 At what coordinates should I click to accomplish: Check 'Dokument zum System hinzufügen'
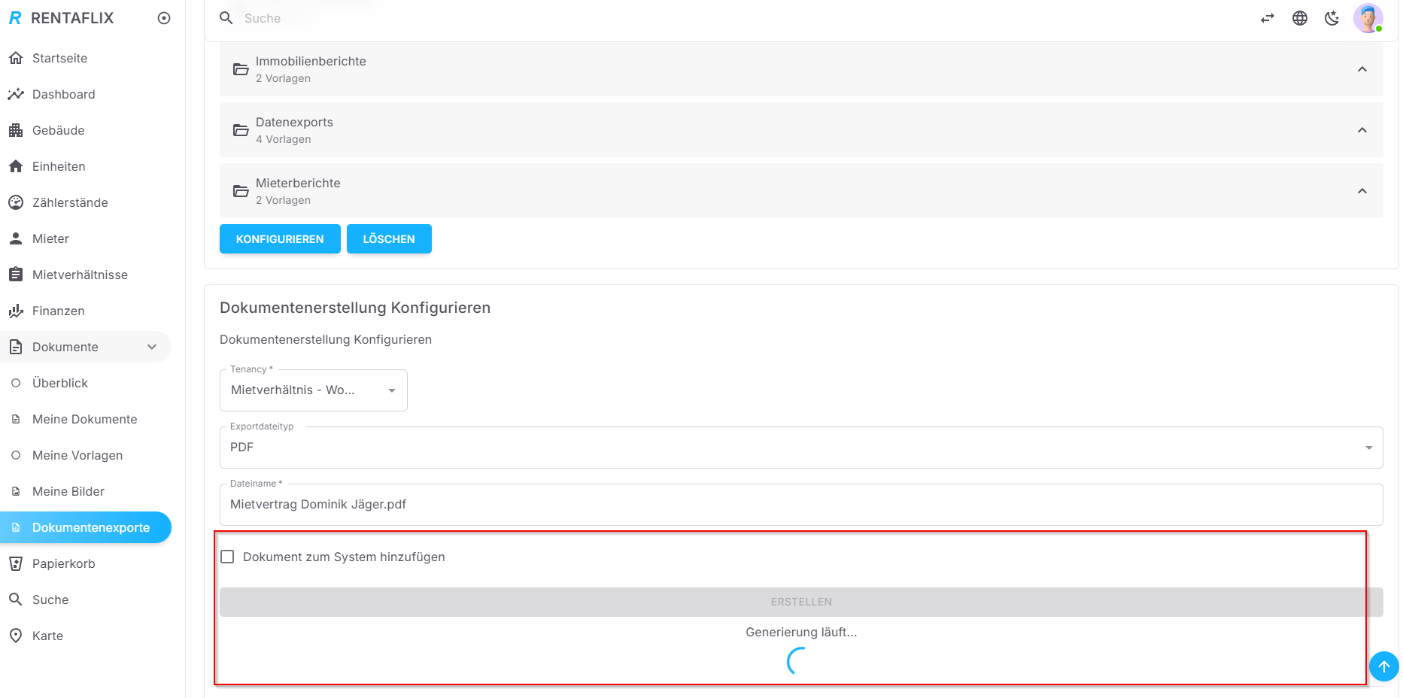coord(227,557)
